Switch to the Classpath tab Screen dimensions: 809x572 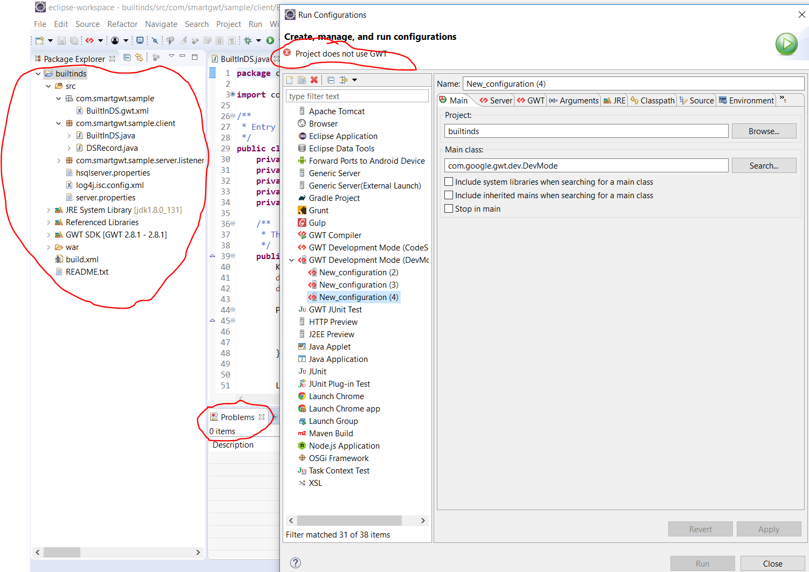pos(653,101)
